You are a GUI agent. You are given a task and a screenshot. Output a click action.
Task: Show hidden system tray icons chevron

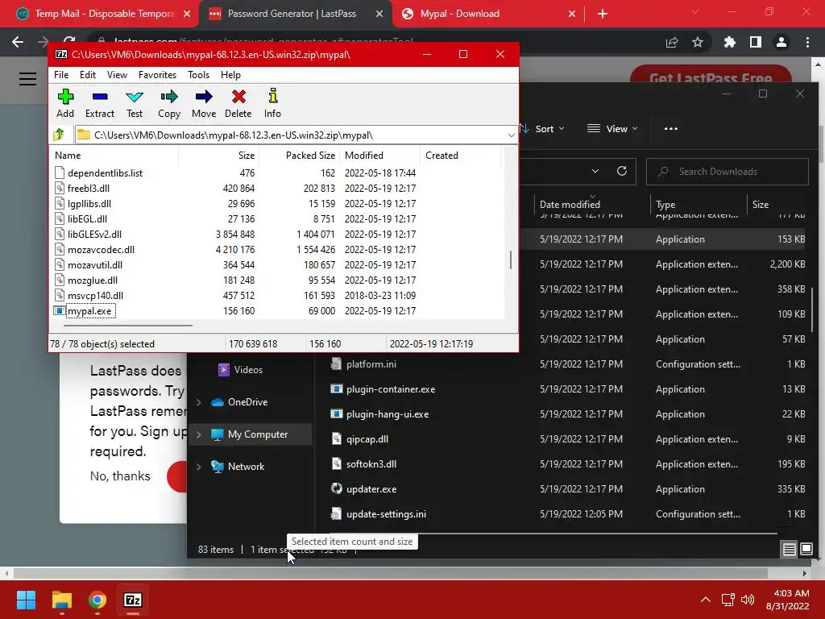click(x=706, y=600)
